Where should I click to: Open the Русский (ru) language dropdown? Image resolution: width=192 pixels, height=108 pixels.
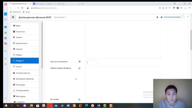(x=60, y=17)
